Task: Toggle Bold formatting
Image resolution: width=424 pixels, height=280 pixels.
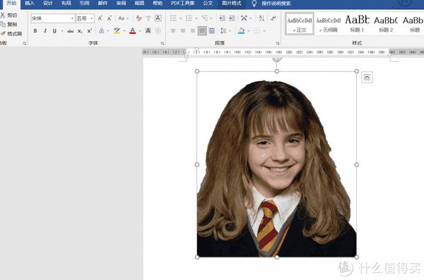Action: click(x=35, y=31)
